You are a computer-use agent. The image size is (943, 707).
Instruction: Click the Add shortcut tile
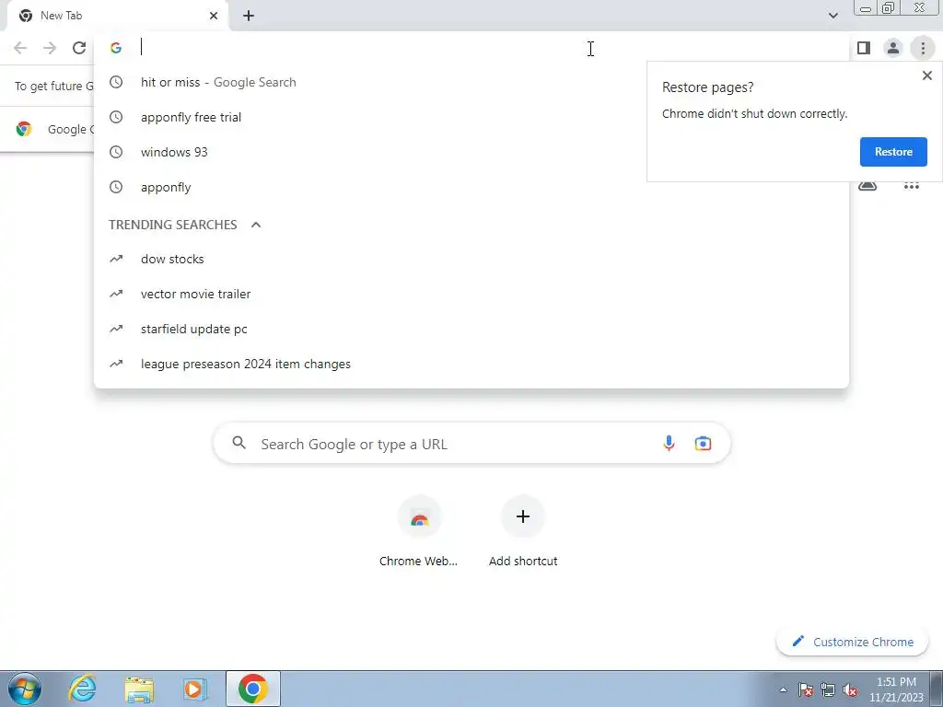(523, 531)
